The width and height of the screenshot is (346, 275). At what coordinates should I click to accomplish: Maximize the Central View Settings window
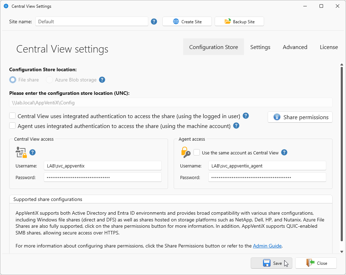(321, 6)
